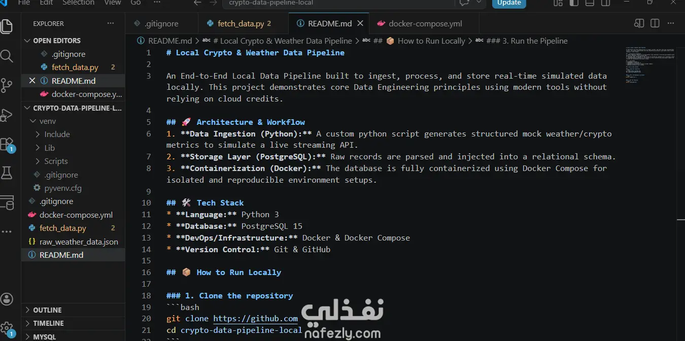Click the Update button
Screen dimensions: 685x341
coord(509,3)
